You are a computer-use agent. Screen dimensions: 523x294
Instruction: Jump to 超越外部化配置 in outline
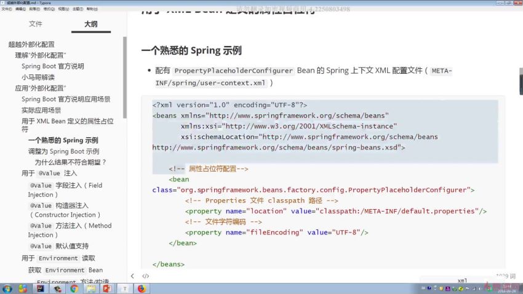31,44
